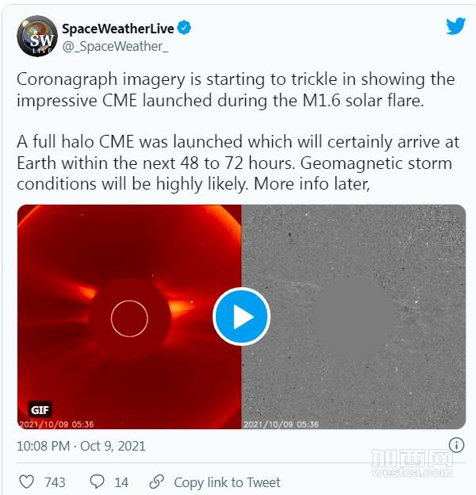Select the gray difference image half

354,317
